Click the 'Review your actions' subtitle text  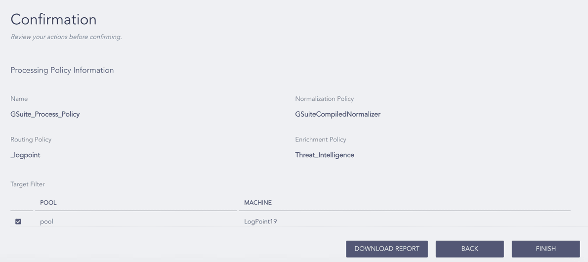[x=66, y=37]
